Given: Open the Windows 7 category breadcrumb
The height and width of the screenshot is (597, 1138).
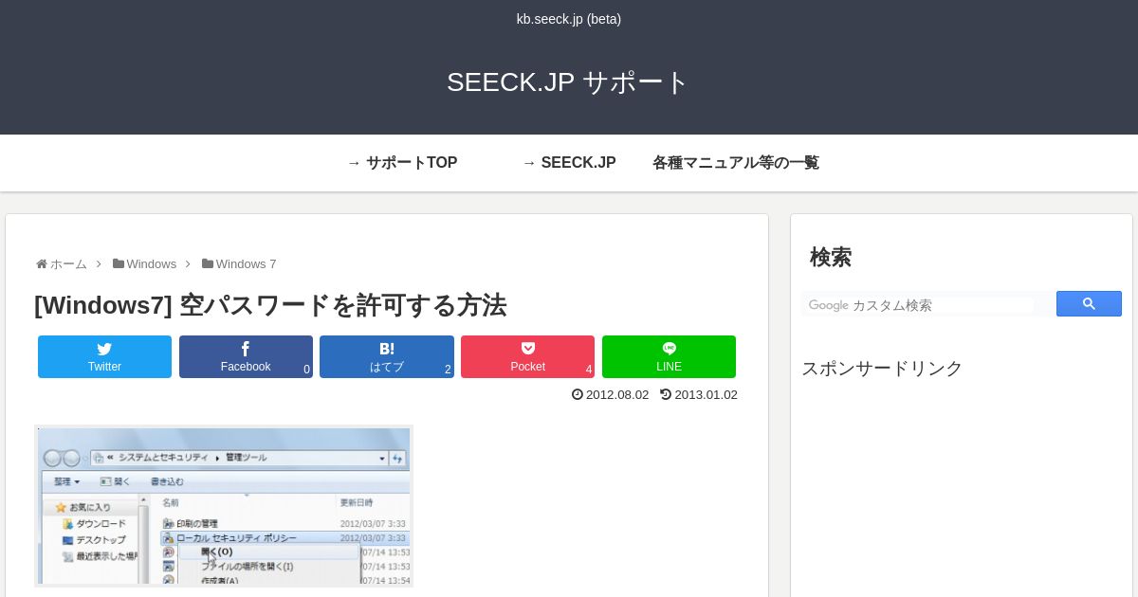Looking at the screenshot, I should coord(246,264).
